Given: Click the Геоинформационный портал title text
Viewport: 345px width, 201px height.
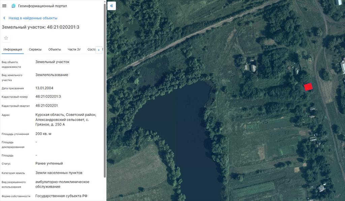Looking at the screenshot, I should click(x=42, y=6).
